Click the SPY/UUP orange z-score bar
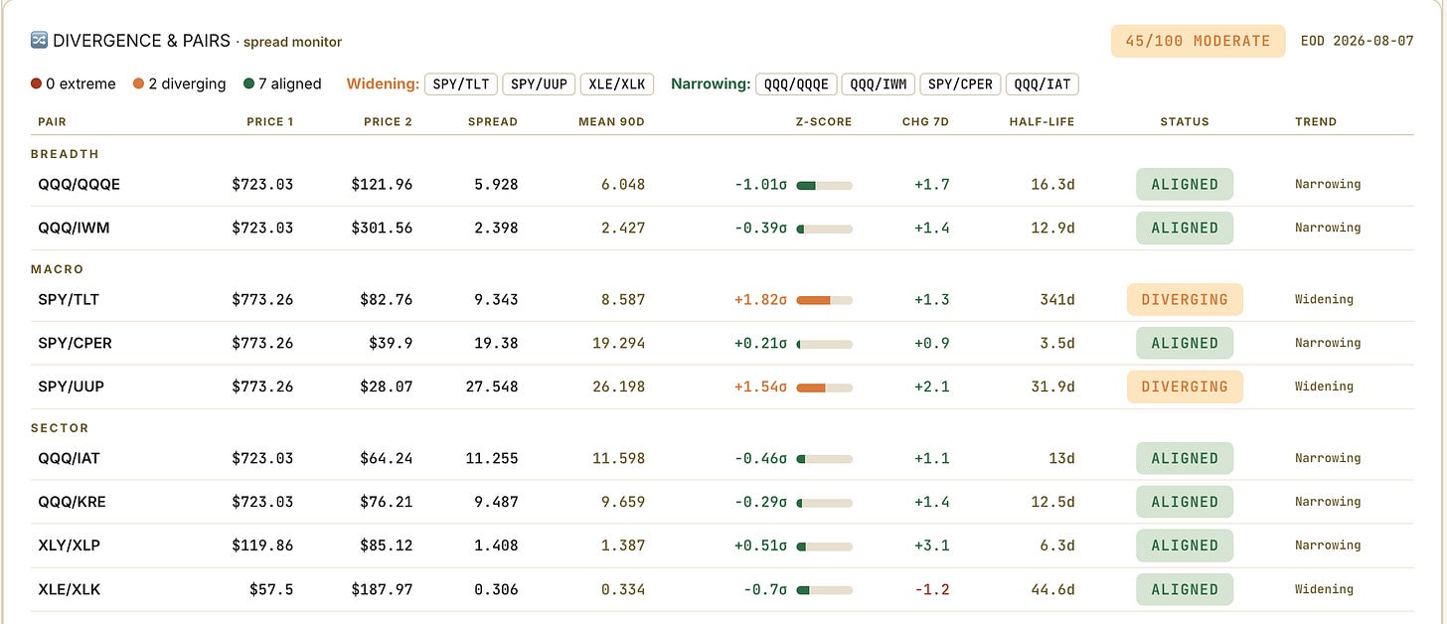The width and height of the screenshot is (1447, 624). pos(825,387)
